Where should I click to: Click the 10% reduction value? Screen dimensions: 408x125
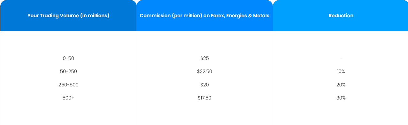tap(341, 71)
